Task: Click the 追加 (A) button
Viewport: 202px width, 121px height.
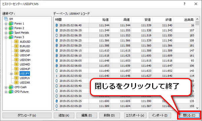Action: pyautogui.click(x=64, y=115)
